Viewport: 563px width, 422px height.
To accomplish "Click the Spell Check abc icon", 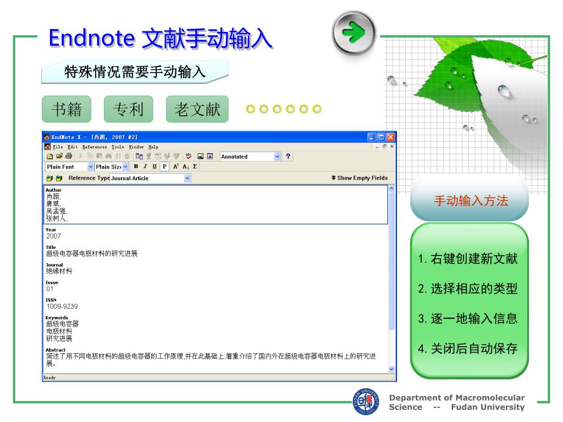I will pyautogui.click(x=189, y=156).
